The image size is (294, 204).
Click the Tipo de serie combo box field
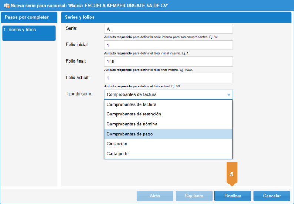[165, 94]
